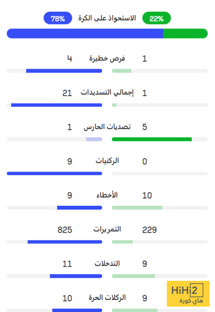The image size is (215, 312).
Task: Click the الاستحواذ على الكرة label
Action: [x=107, y=18]
